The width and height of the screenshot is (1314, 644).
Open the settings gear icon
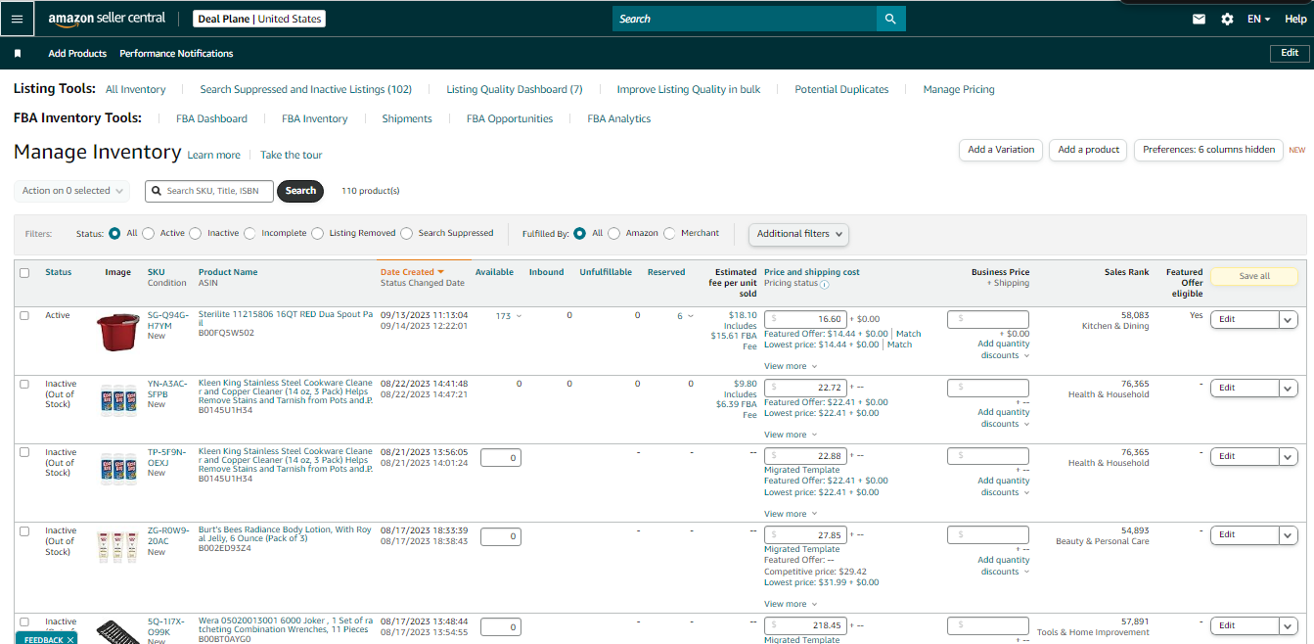(1227, 19)
